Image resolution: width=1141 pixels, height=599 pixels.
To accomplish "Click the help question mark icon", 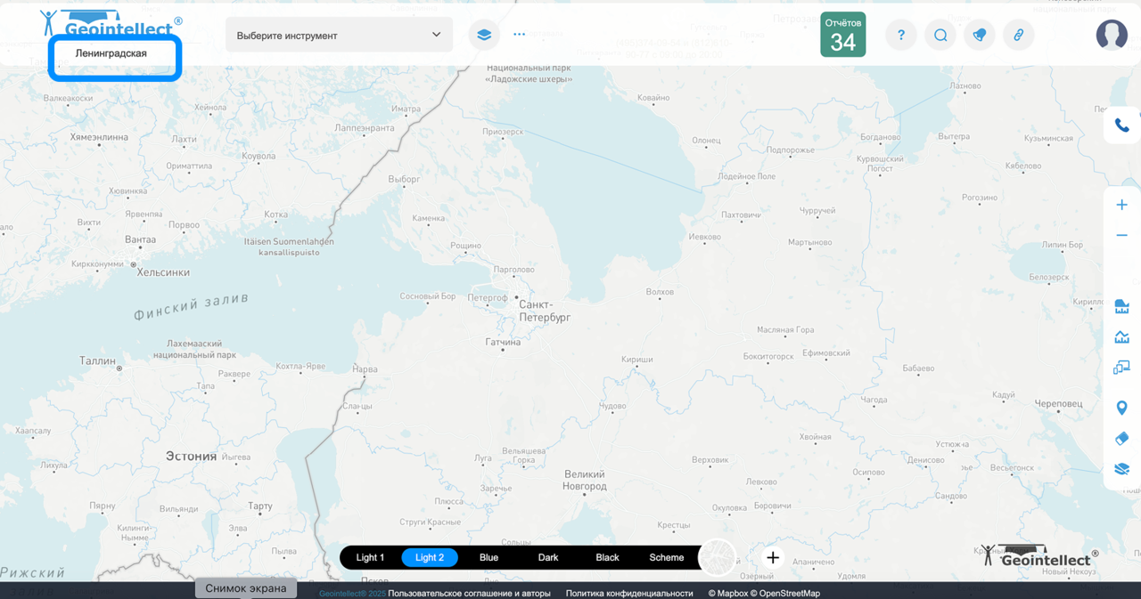I will (x=901, y=35).
